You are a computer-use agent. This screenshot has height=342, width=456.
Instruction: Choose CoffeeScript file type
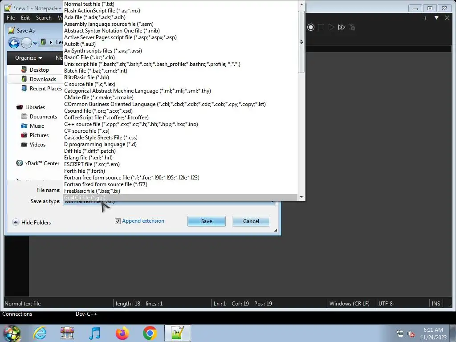(180, 118)
